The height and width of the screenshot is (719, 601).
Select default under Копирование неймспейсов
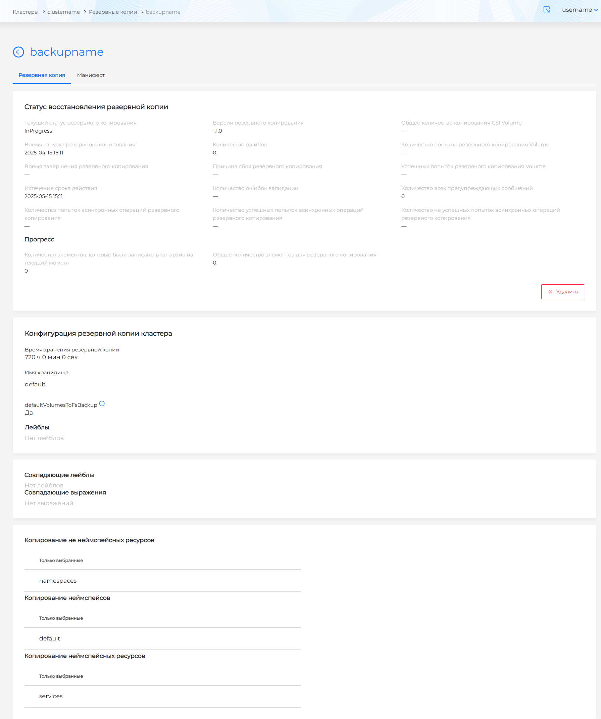coord(50,638)
